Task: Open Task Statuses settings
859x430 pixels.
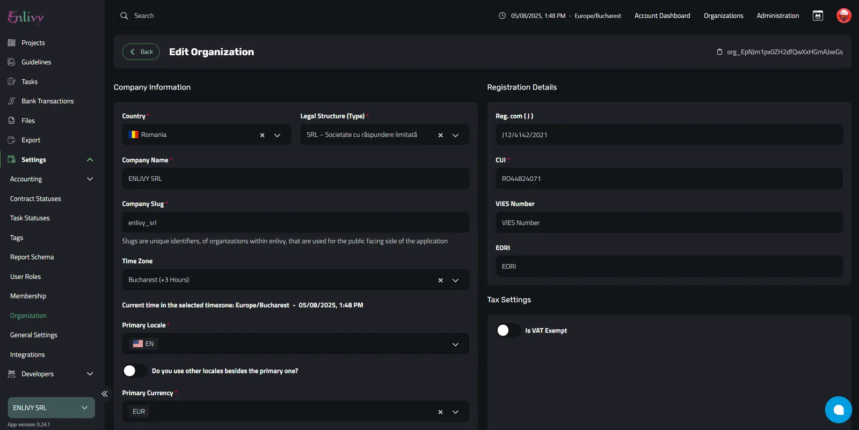Action: click(x=30, y=218)
